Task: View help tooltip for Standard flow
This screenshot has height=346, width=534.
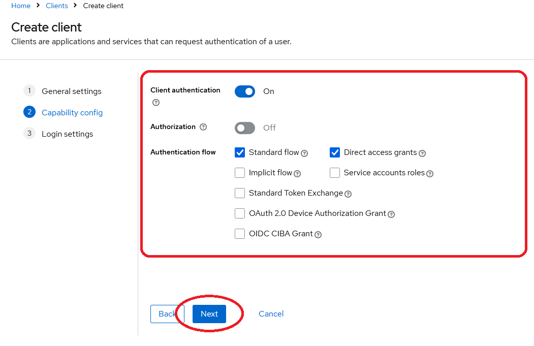Action: pos(304,153)
